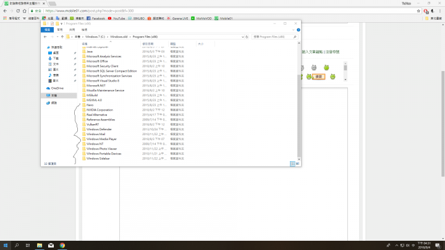This screenshot has width=445, height=250.
Task: Open the Explorer 檢視 (View) ribbon tab
Action: [84, 30]
